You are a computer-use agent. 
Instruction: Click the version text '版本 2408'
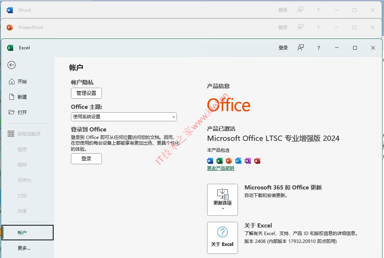tap(255, 241)
